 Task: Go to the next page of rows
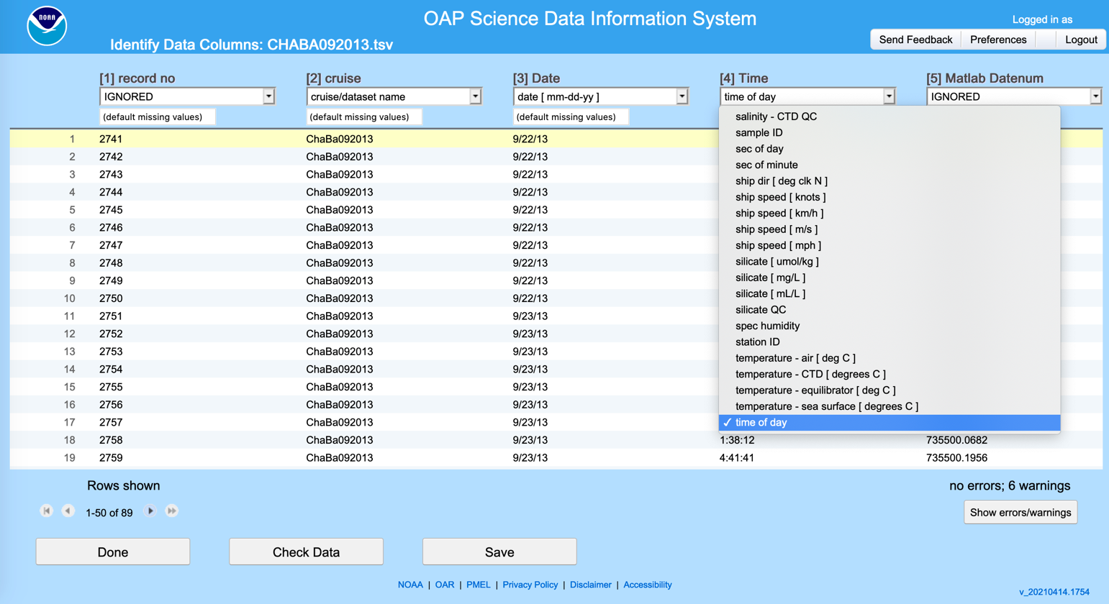click(150, 511)
